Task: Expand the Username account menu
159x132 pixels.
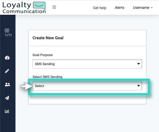Action: (142, 8)
